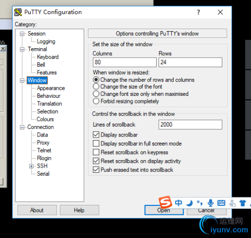Select the SSH category
Screen dimensions: 251x238
coord(42,166)
